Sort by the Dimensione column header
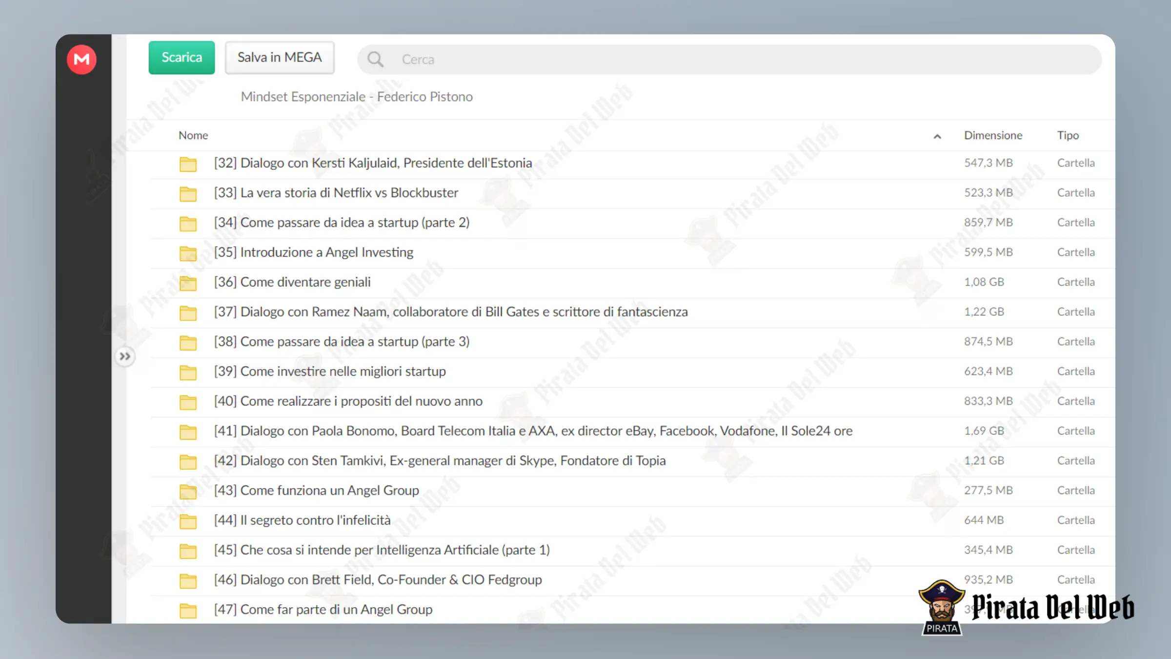The width and height of the screenshot is (1171, 659). (x=993, y=135)
